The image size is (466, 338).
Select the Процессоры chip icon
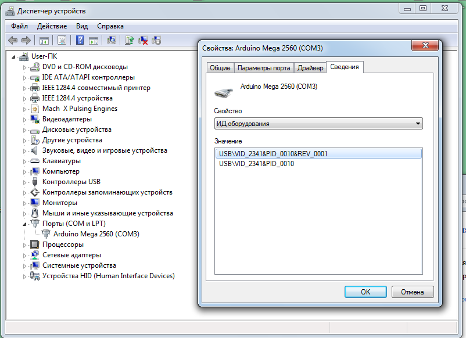[x=35, y=244]
